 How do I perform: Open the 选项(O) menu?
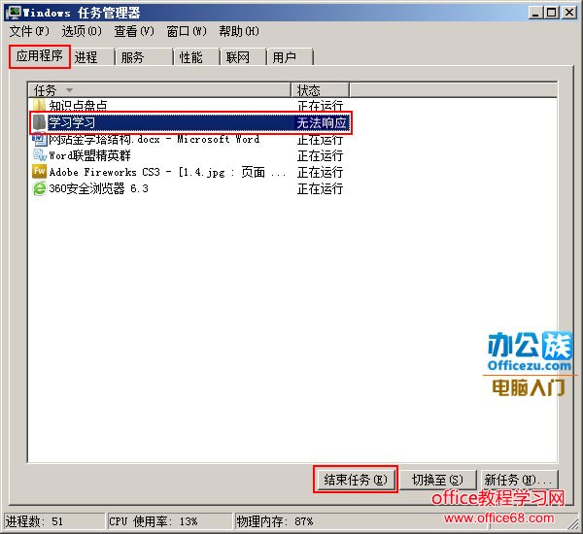pyautogui.click(x=82, y=31)
